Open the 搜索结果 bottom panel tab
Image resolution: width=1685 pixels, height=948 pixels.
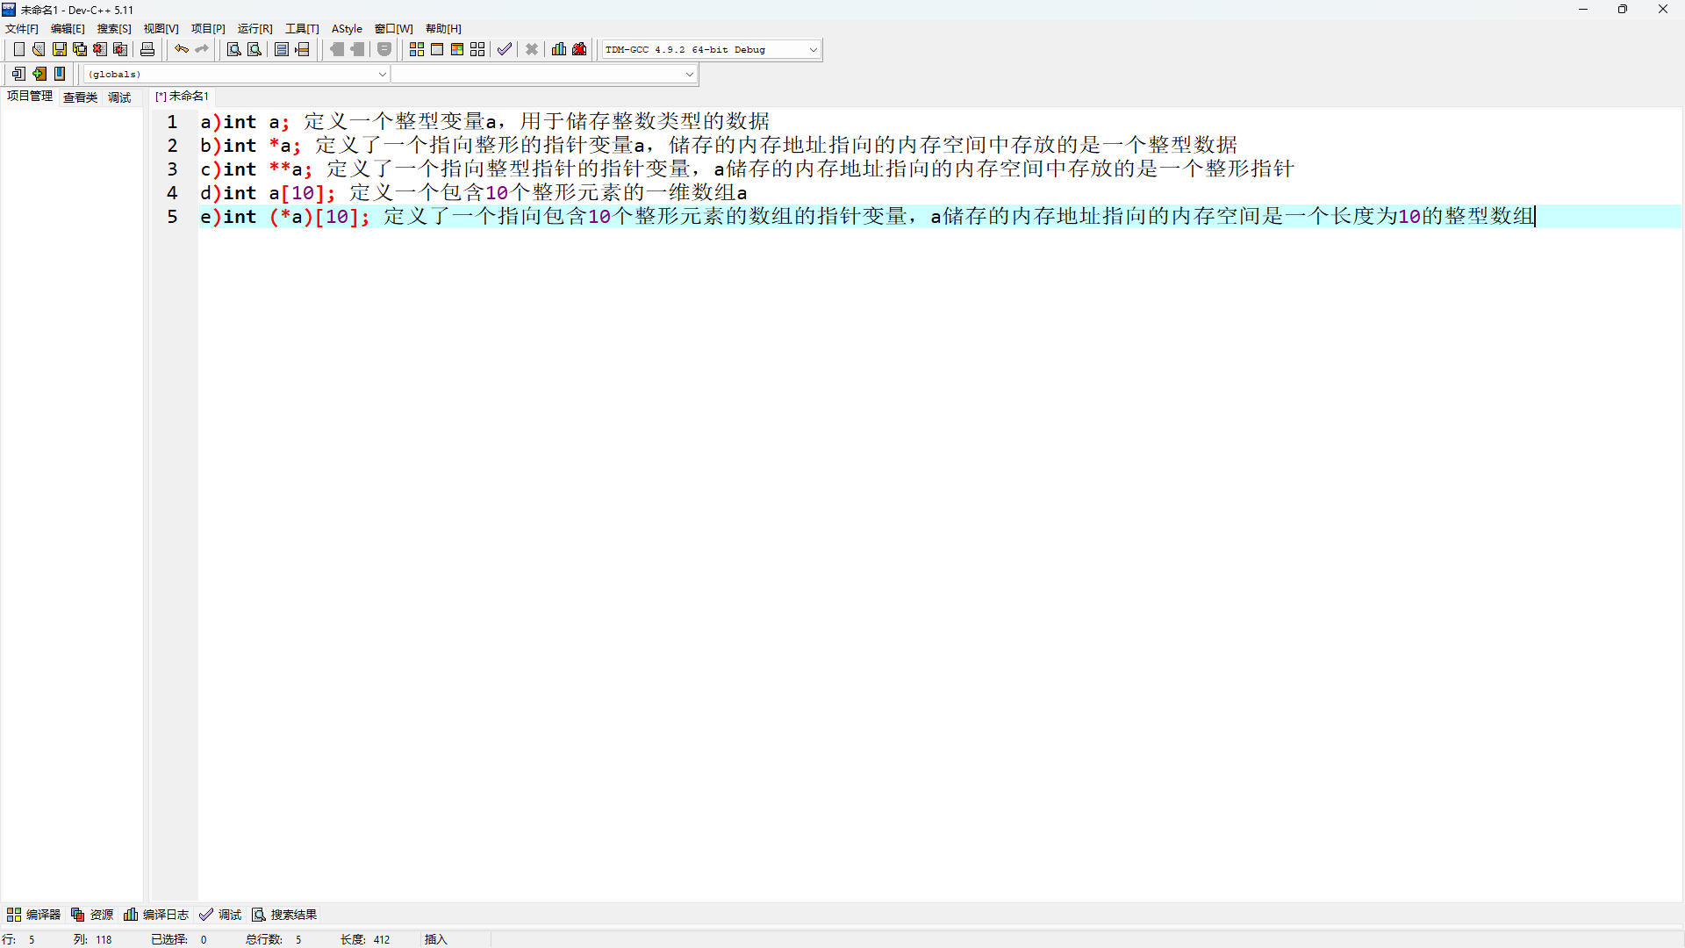(284, 915)
